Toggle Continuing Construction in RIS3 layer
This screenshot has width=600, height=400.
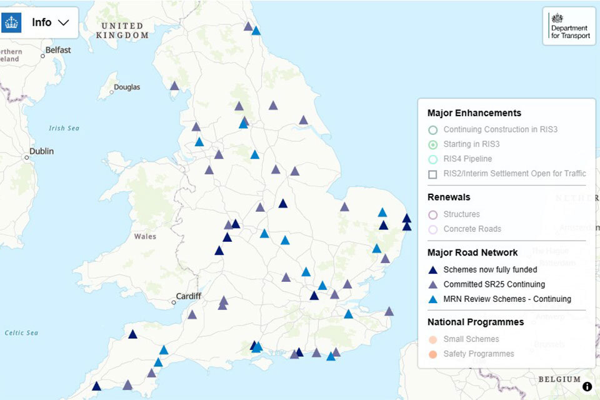[x=432, y=130]
